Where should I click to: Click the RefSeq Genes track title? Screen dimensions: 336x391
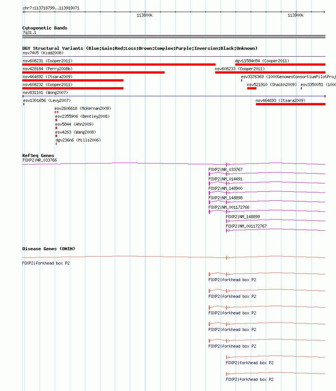coord(38,155)
